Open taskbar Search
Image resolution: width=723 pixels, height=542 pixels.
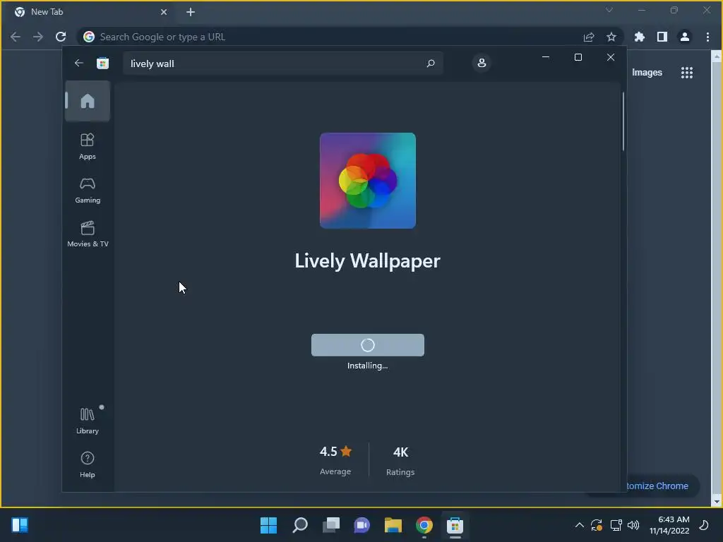pos(300,525)
